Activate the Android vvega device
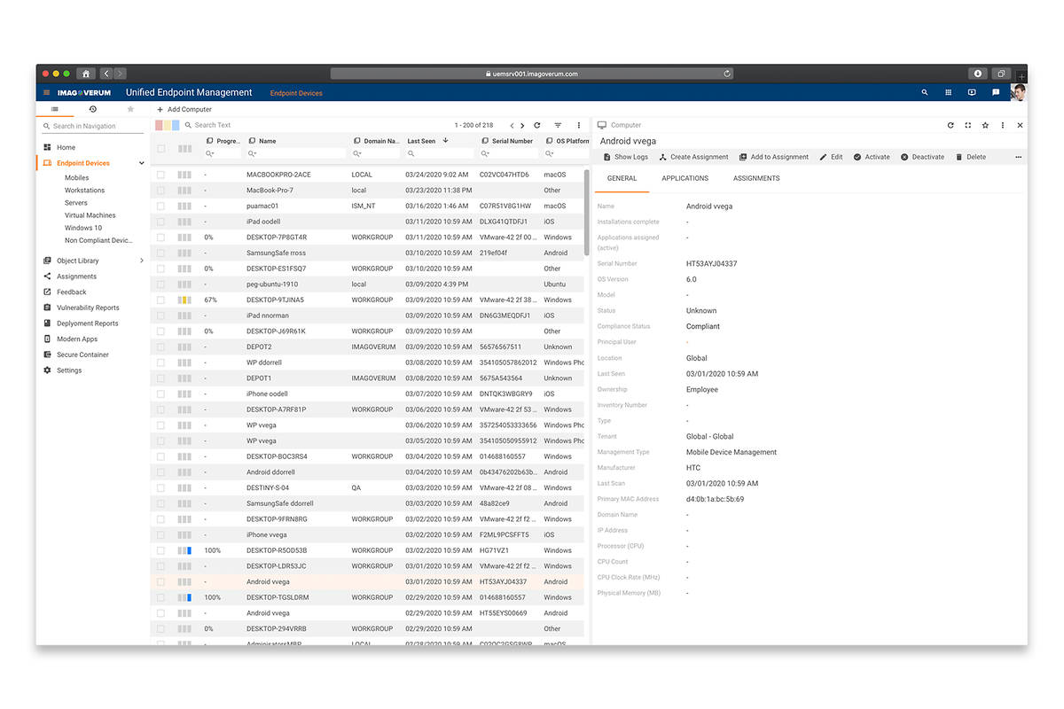 (872, 157)
